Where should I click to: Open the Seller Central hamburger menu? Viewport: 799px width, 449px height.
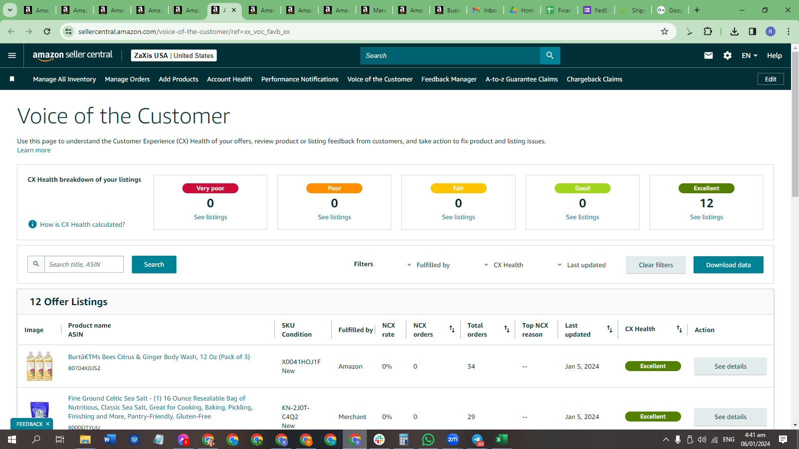click(12, 55)
